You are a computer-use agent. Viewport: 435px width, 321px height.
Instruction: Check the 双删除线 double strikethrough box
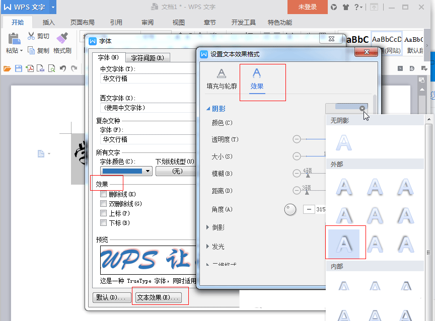point(104,204)
